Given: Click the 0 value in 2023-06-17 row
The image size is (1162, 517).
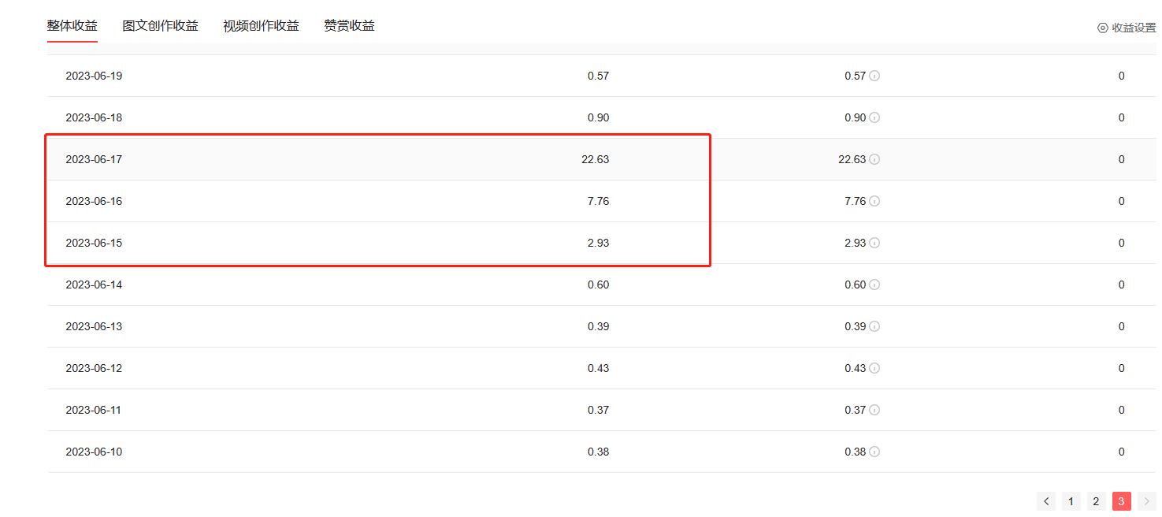Looking at the screenshot, I should tap(1121, 159).
